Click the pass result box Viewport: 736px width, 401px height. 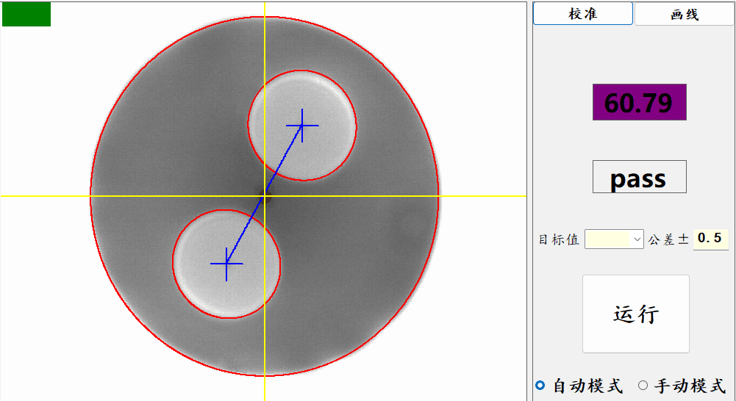pos(639,177)
